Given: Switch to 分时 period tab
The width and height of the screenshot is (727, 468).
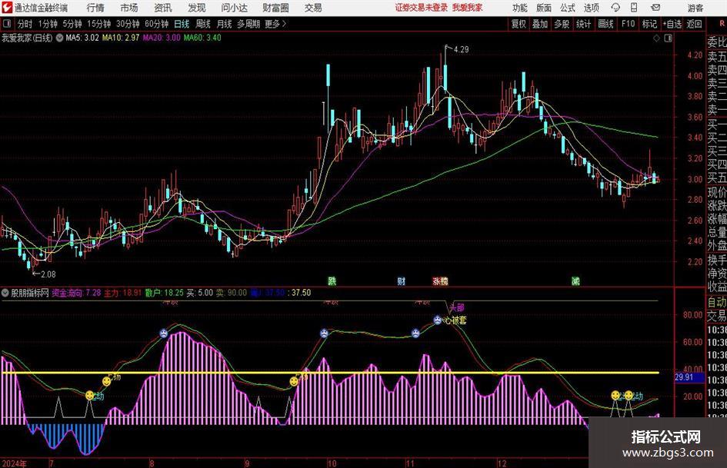Looking at the screenshot, I should click(25, 24).
